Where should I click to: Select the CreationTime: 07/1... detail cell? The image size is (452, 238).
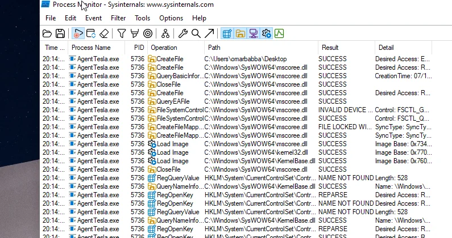pos(403,76)
